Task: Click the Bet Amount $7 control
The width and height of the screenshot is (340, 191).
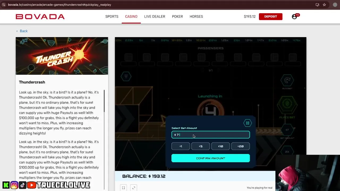Action: [x=287, y=130]
